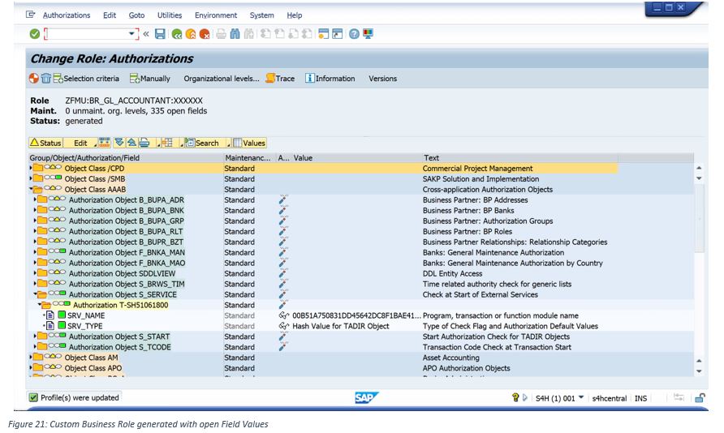Open the Edit menu in menu bar
This screenshot has width=724, height=433.
click(110, 15)
